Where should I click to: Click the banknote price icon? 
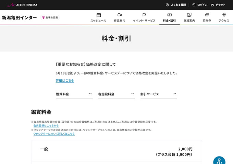[x=170, y=15]
